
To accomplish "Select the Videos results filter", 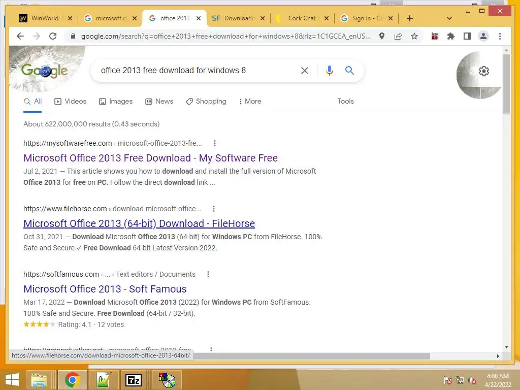I will click(70, 101).
